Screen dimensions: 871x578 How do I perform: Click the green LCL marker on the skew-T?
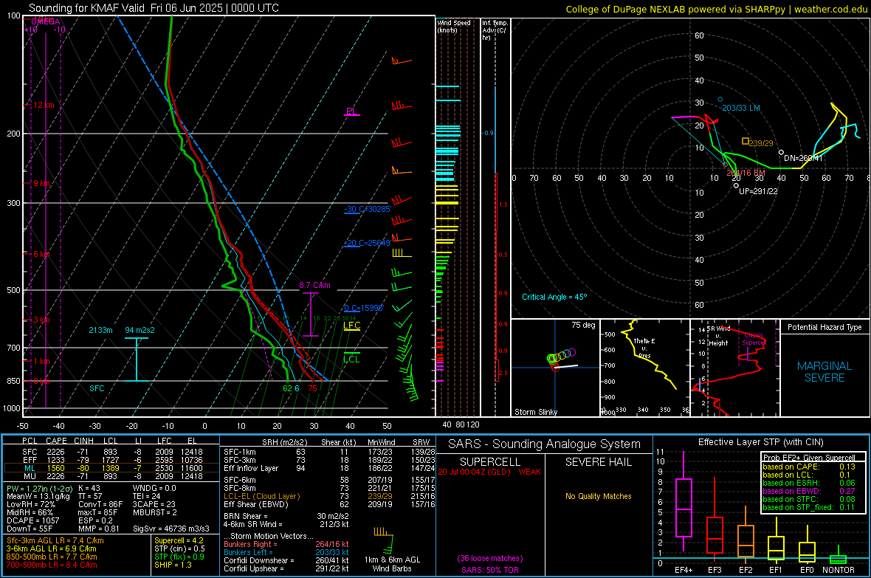351,357
